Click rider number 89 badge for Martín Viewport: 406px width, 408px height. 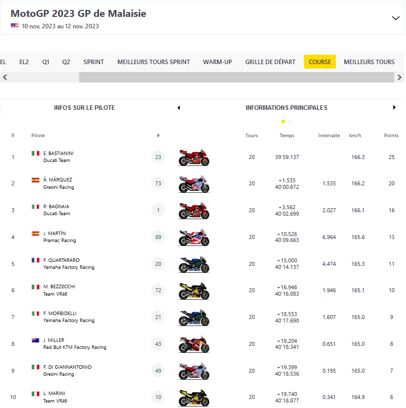(x=158, y=237)
